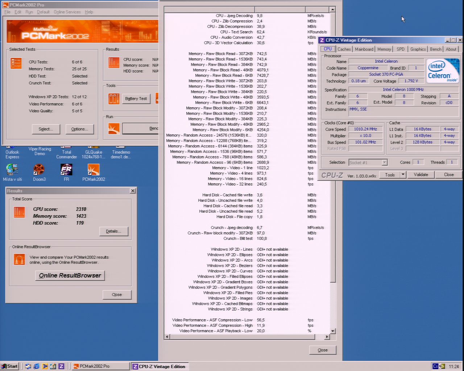Click Close button below the details list
Screen dimensions: 464x371
coord(322,350)
